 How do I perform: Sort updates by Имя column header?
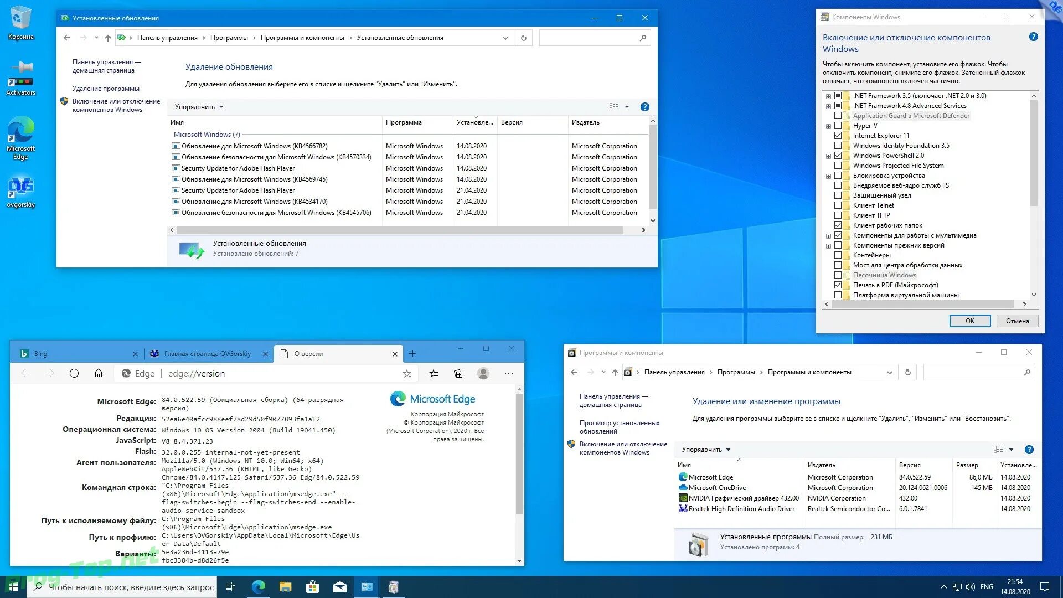tap(275, 122)
